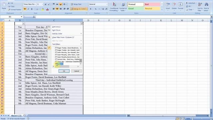Apply Percent Style number format
The height and width of the screenshot is (120, 213).
[96, 9]
